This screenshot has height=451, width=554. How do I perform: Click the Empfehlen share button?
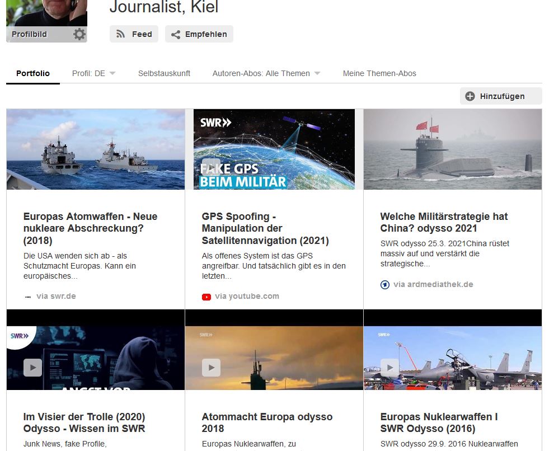[x=199, y=34]
